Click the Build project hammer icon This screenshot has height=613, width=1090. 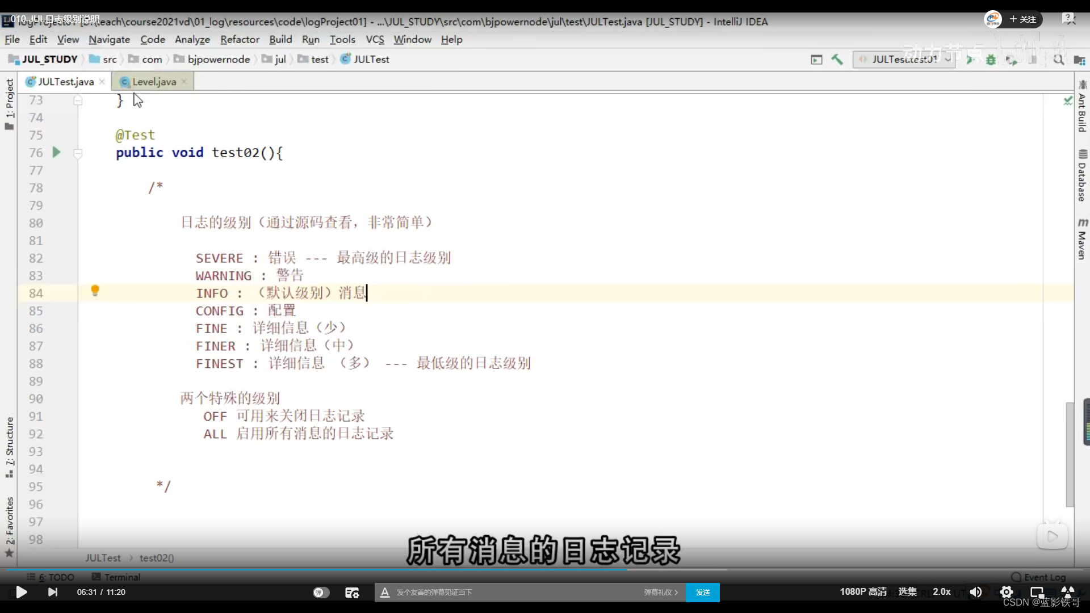(x=837, y=59)
